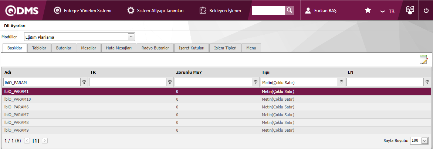Go to next page arrow button
433x149 pixels.
pos(45,141)
